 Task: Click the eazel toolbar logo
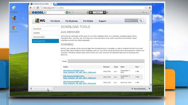36,12
